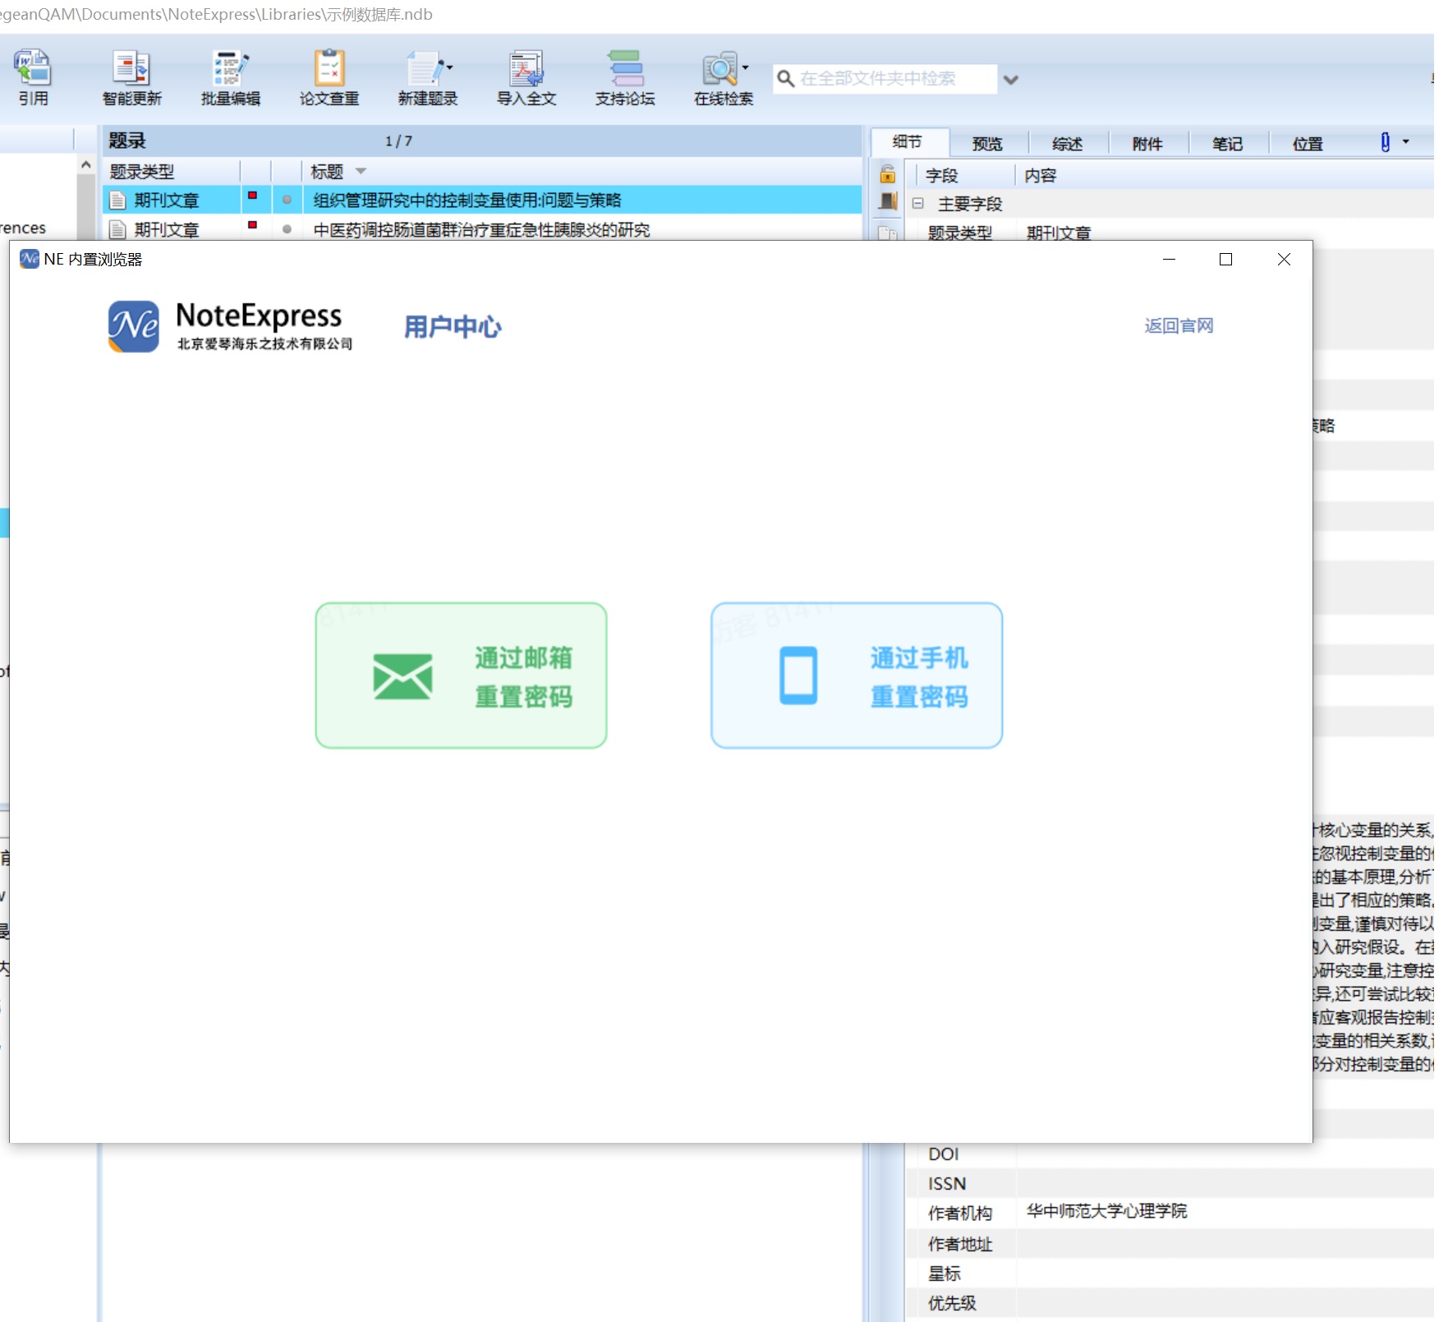Open 支持论坛 support forum

[x=624, y=77]
